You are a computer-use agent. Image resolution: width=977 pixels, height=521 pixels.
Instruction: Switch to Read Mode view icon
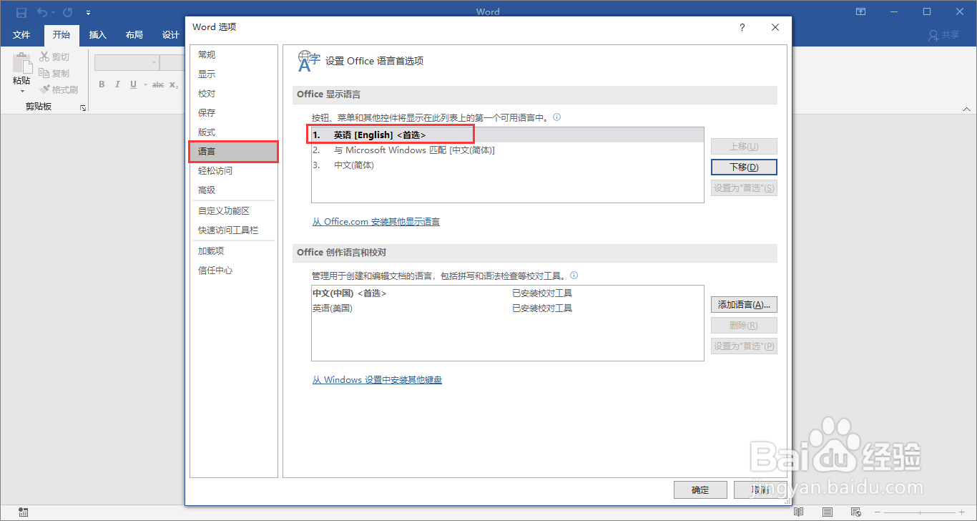click(x=799, y=512)
